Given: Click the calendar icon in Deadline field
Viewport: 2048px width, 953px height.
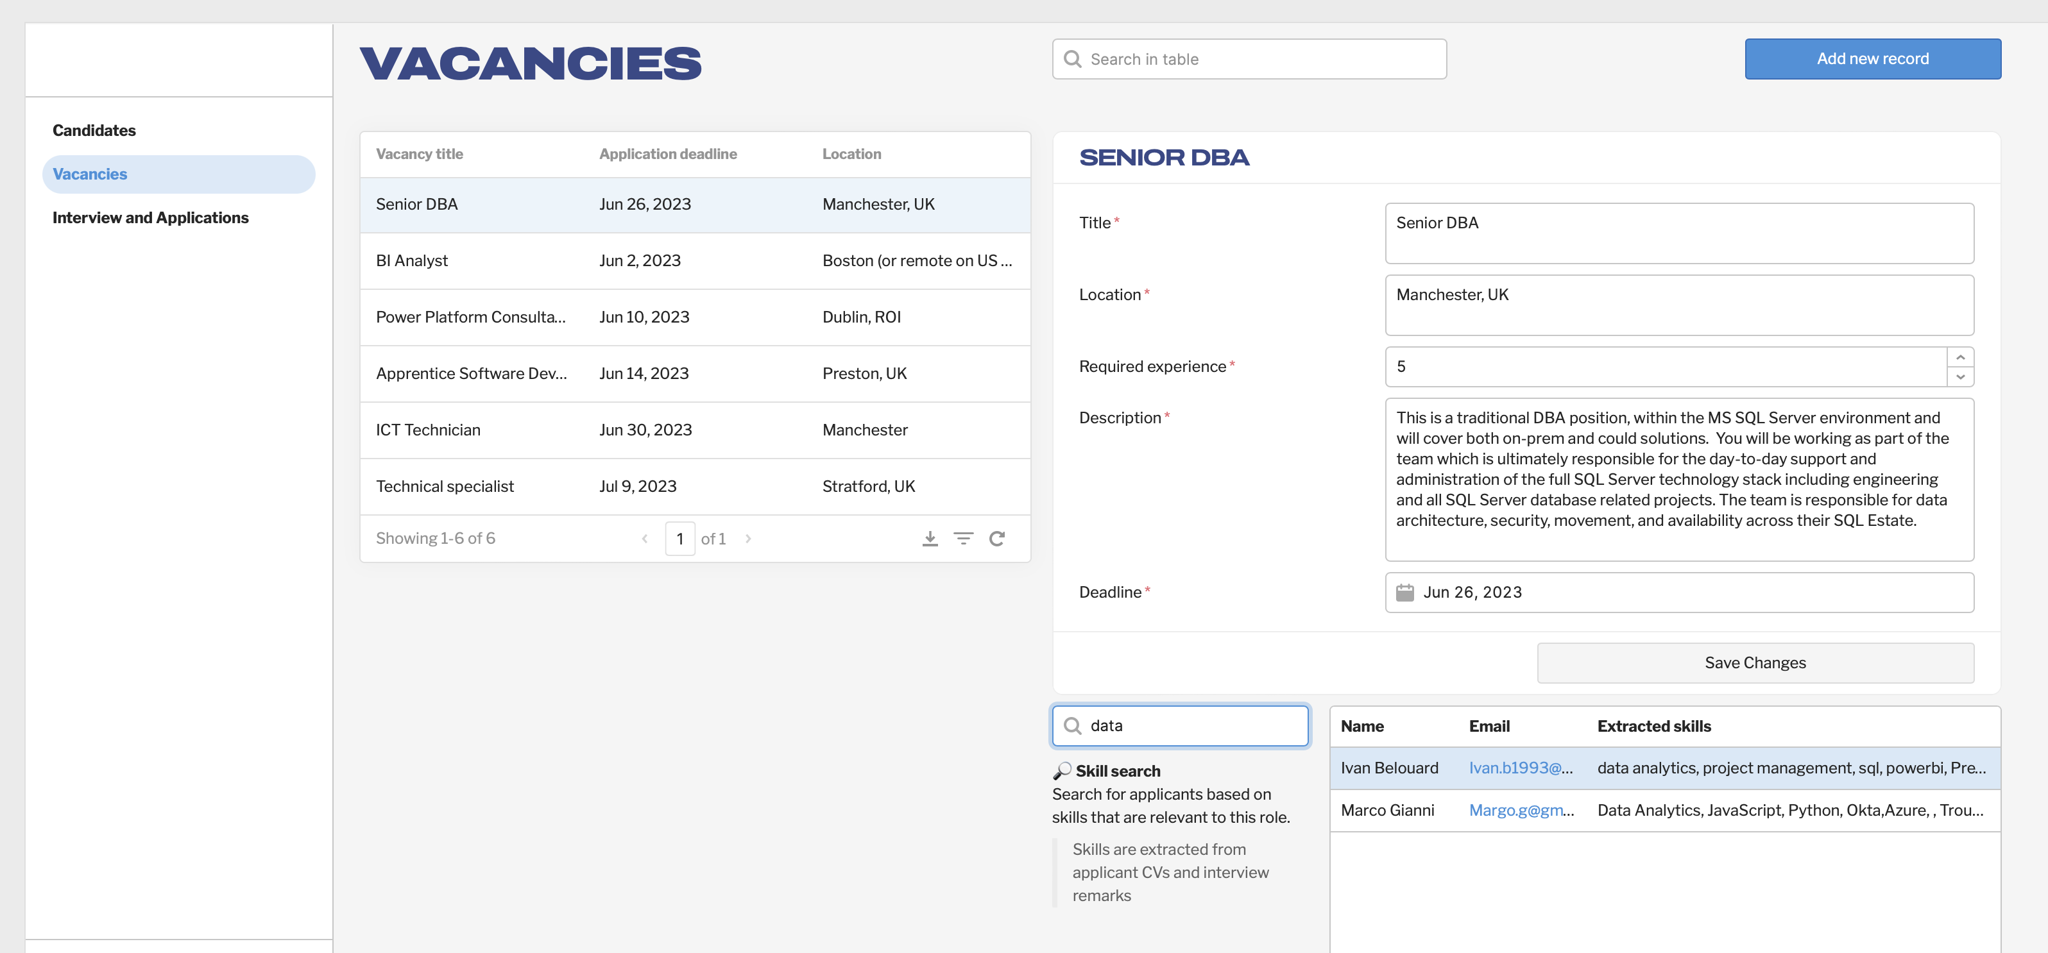Looking at the screenshot, I should point(1405,592).
